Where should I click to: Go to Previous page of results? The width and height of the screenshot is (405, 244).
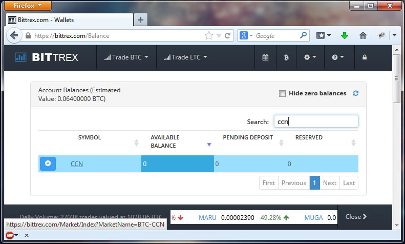coord(294,183)
